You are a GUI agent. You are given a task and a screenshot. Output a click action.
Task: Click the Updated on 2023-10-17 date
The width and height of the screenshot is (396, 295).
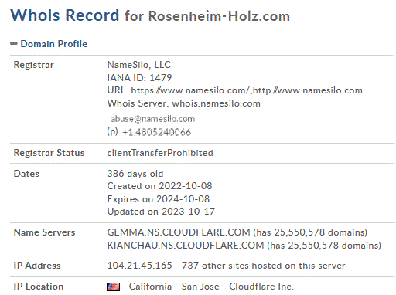(161, 212)
